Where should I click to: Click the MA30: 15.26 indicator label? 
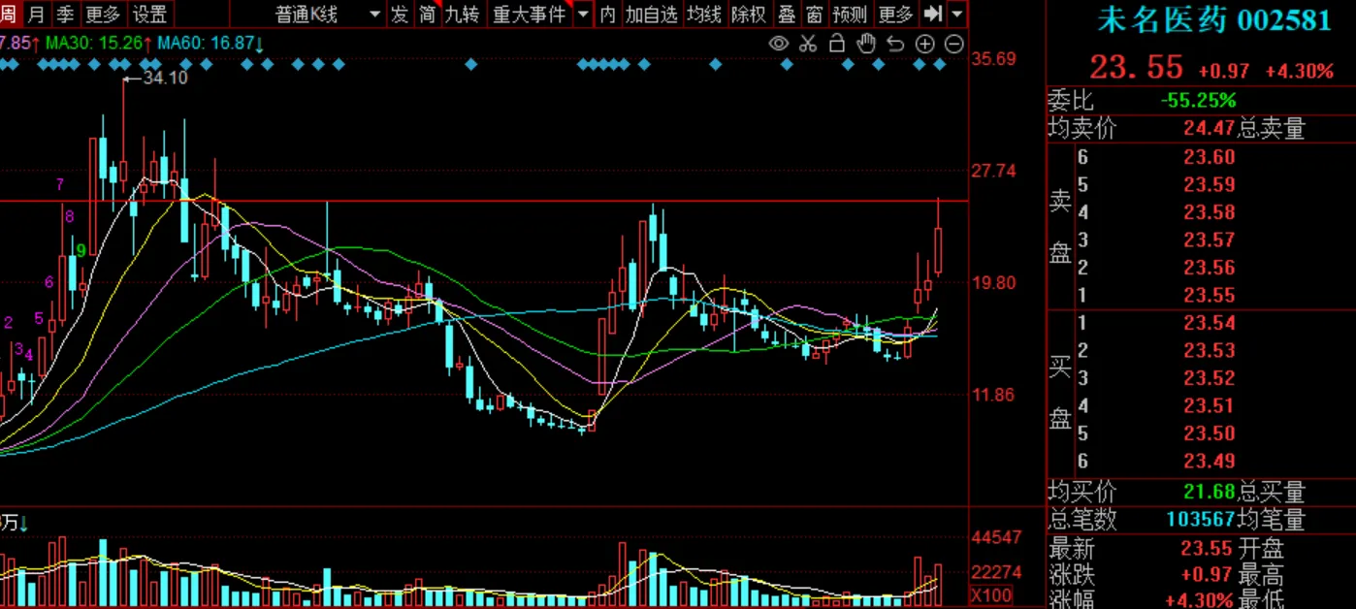coord(100,43)
